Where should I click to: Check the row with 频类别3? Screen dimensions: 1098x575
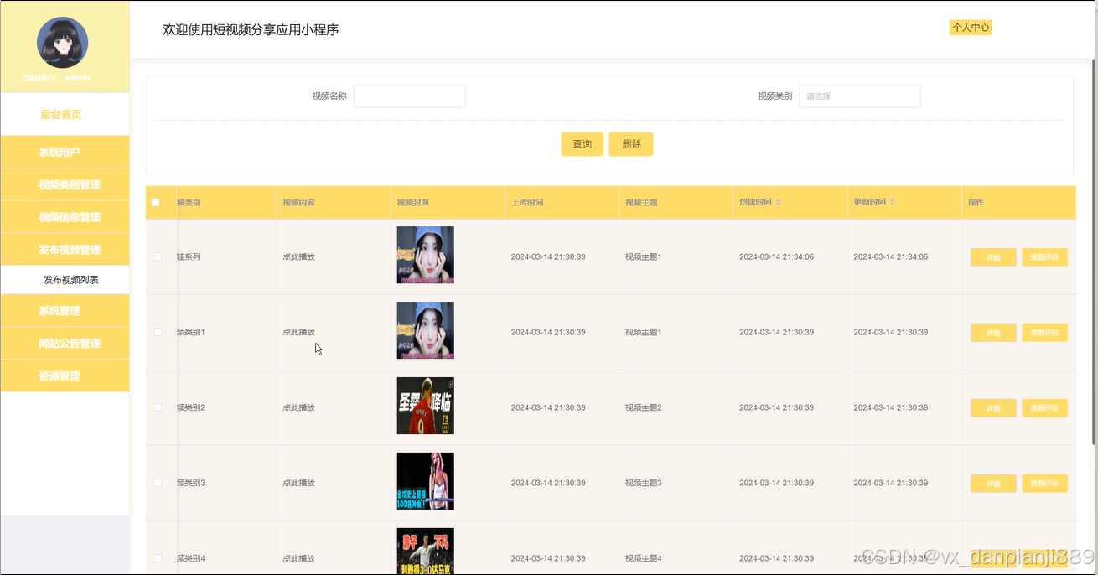158,483
